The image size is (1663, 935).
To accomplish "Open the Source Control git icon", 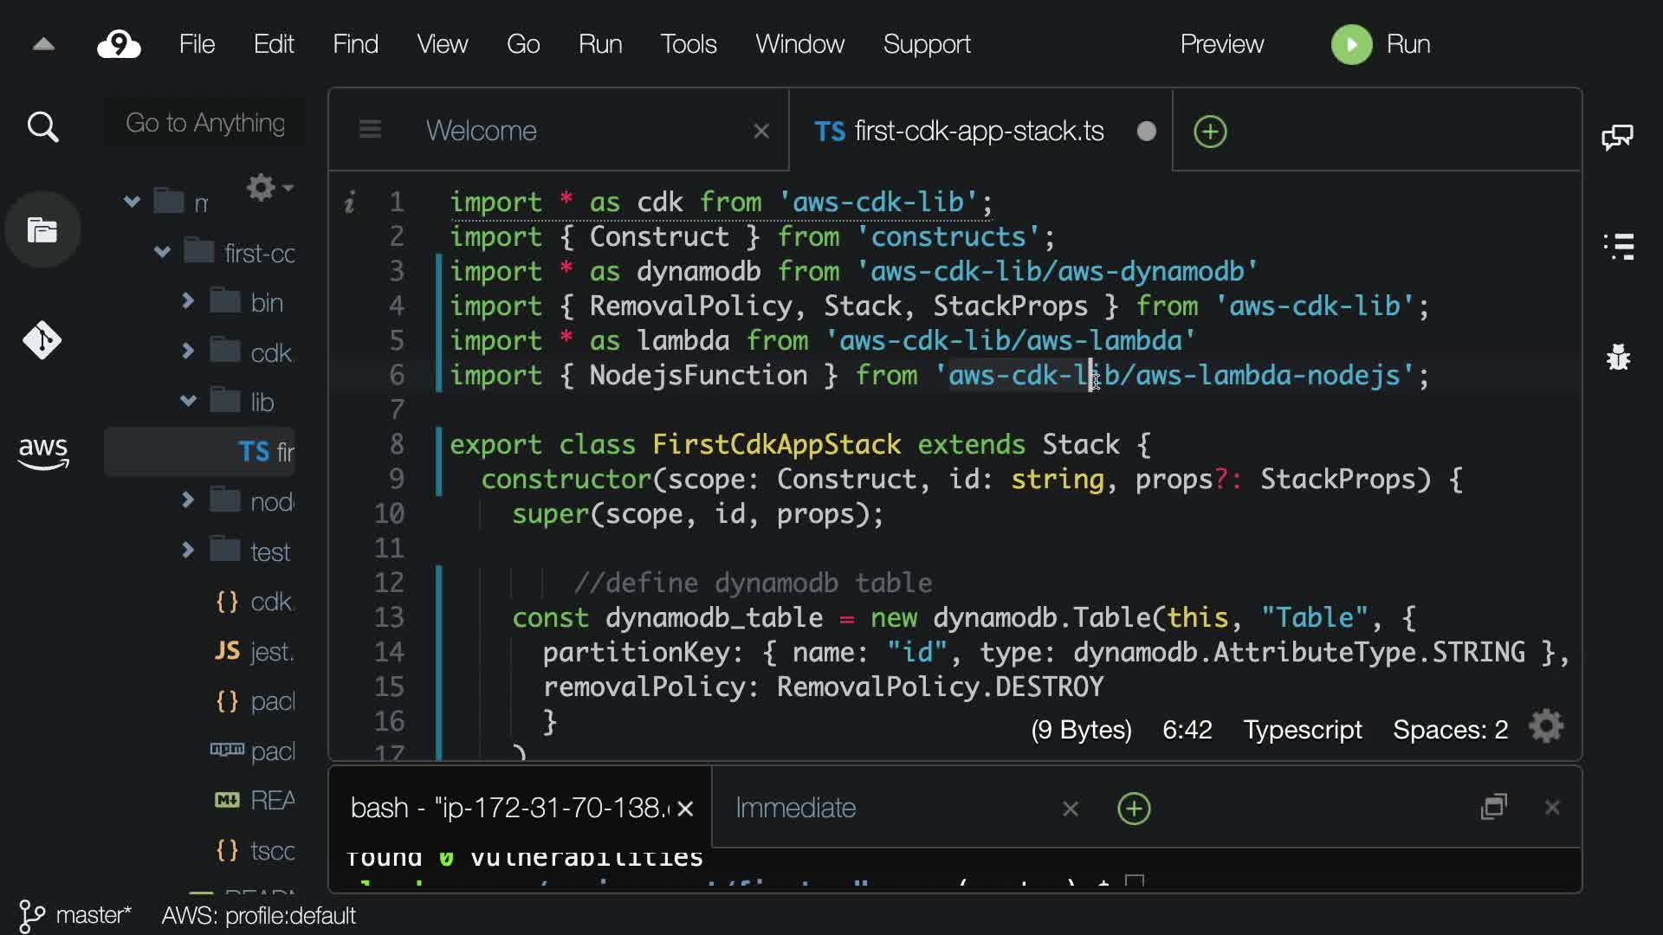I will [x=42, y=340].
